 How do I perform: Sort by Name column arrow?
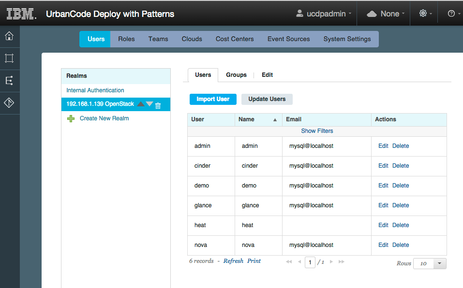(x=275, y=120)
